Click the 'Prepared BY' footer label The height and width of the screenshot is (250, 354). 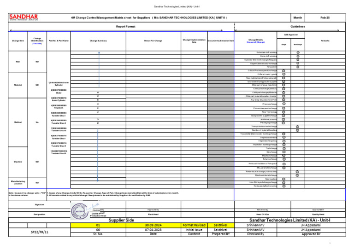coord(221,234)
